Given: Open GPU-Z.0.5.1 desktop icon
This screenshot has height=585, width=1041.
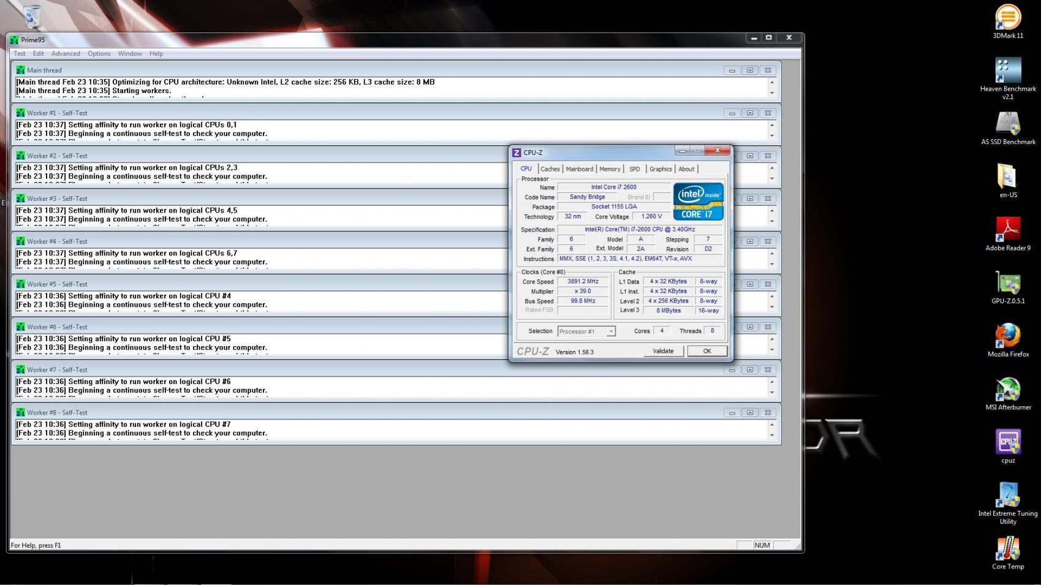Looking at the screenshot, I should tap(1008, 283).
